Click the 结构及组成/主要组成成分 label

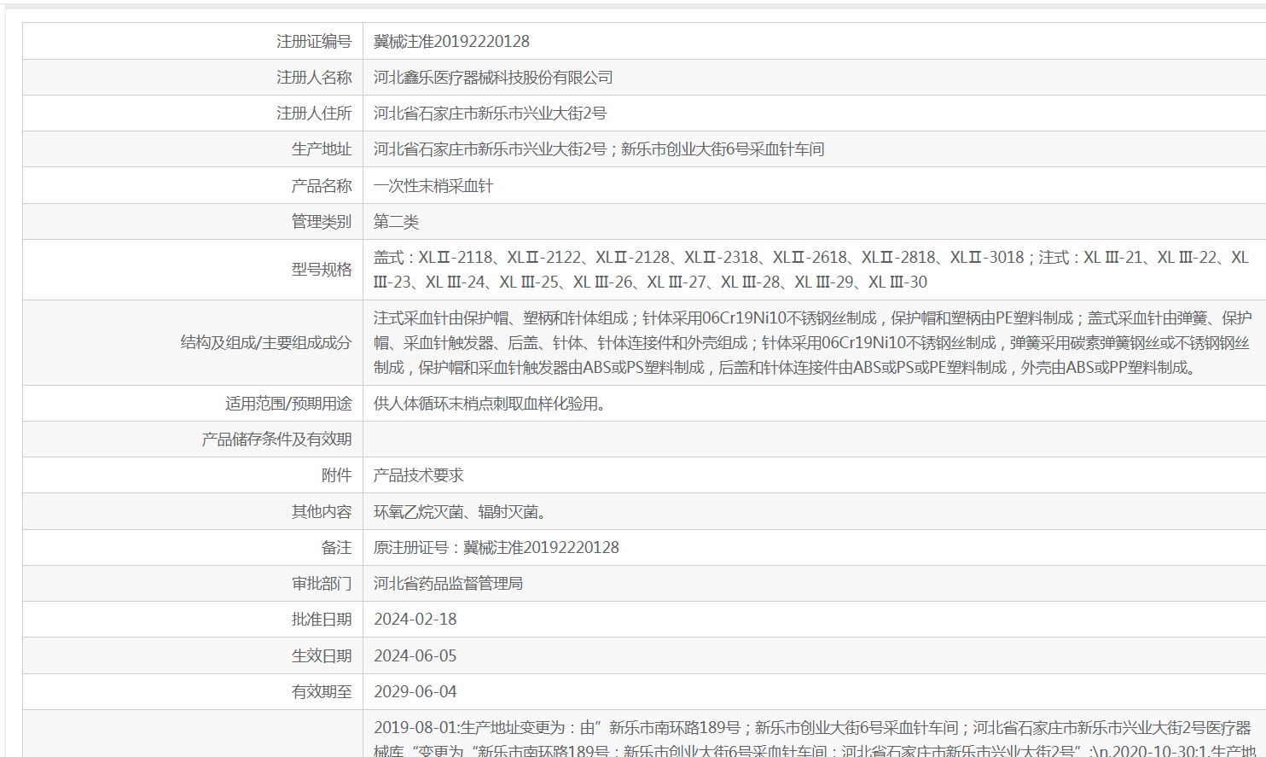tap(266, 342)
